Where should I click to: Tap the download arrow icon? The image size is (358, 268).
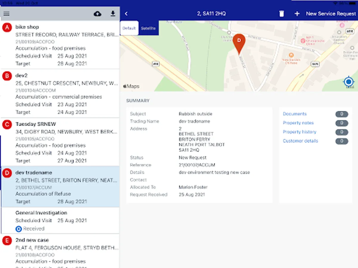(x=113, y=14)
